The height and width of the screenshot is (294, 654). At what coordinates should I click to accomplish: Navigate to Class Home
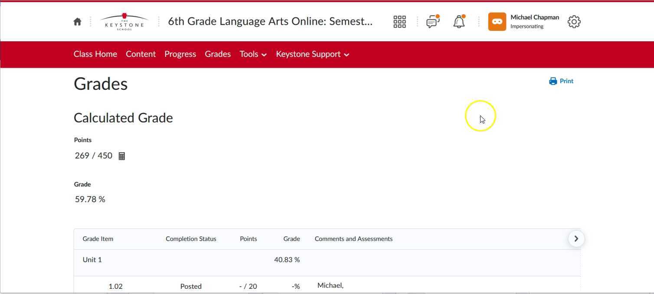(x=95, y=54)
